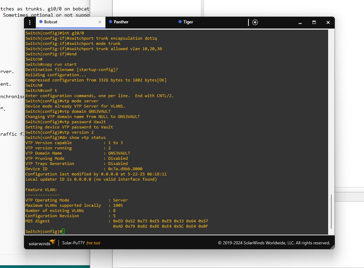Image resolution: width=364 pixels, height=268 pixels.
Task: Click the terminal cursor at Switch(config)# prompt
Action: 63,231
